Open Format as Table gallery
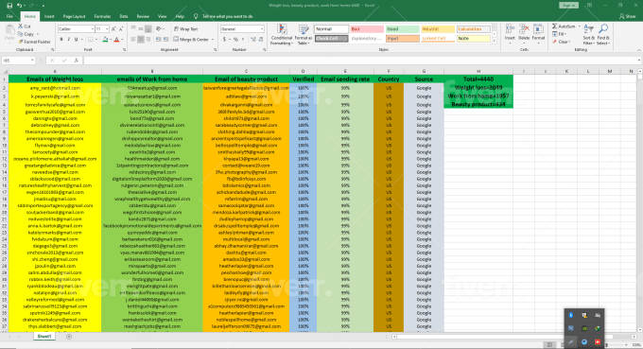The width and height of the screenshot is (643, 349). coord(304,34)
